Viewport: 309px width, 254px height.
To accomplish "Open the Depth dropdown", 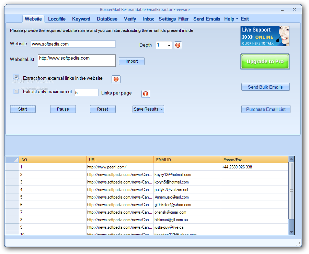I will [169, 46].
